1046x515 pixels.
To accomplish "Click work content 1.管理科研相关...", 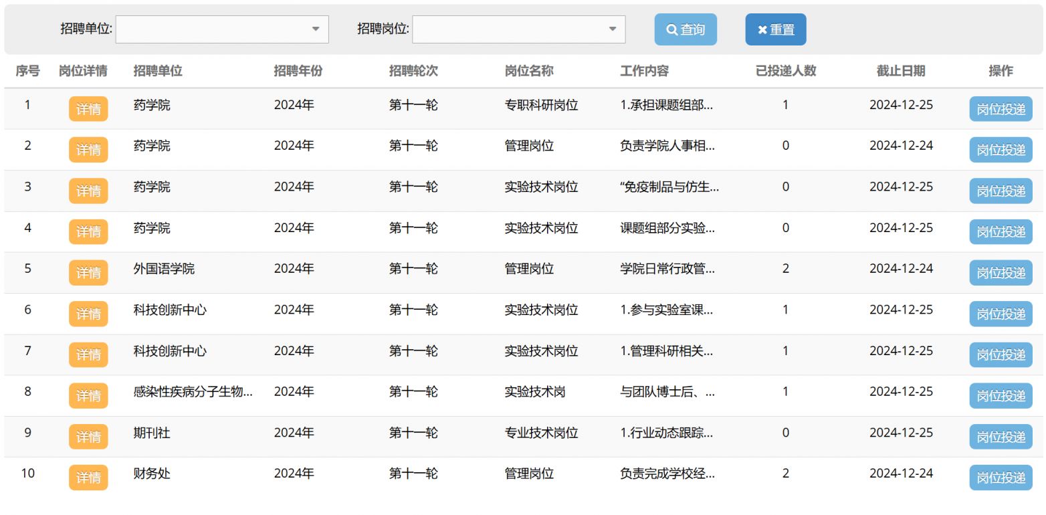I will click(666, 351).
